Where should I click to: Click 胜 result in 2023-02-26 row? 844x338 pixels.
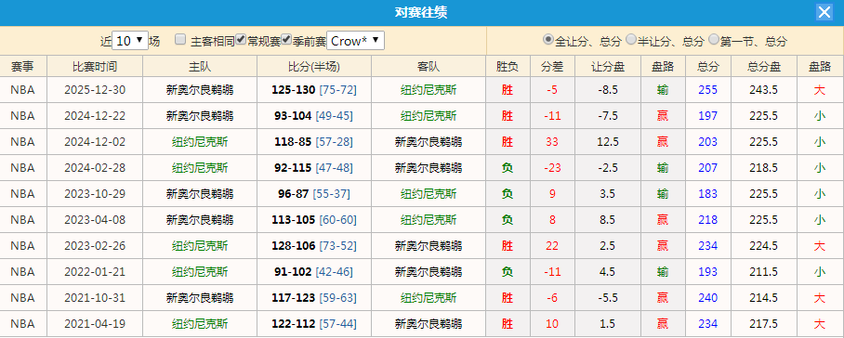point(507,245)
